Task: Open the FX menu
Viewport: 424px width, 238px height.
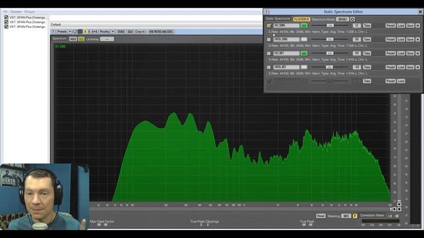Action: 5,12
